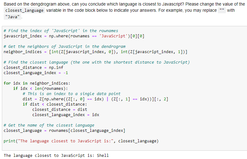Click the line 'closest_language_index = -1'
This screenshot has height=159, width=247.
pos(36,73)
